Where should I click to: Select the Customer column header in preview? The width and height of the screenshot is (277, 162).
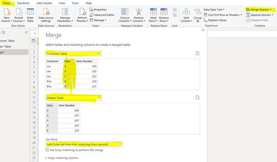coord(55,61)
